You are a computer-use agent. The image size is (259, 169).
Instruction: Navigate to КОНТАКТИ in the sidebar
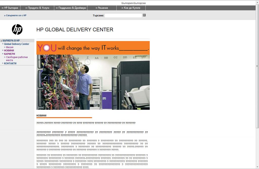[x=10, y=64]
